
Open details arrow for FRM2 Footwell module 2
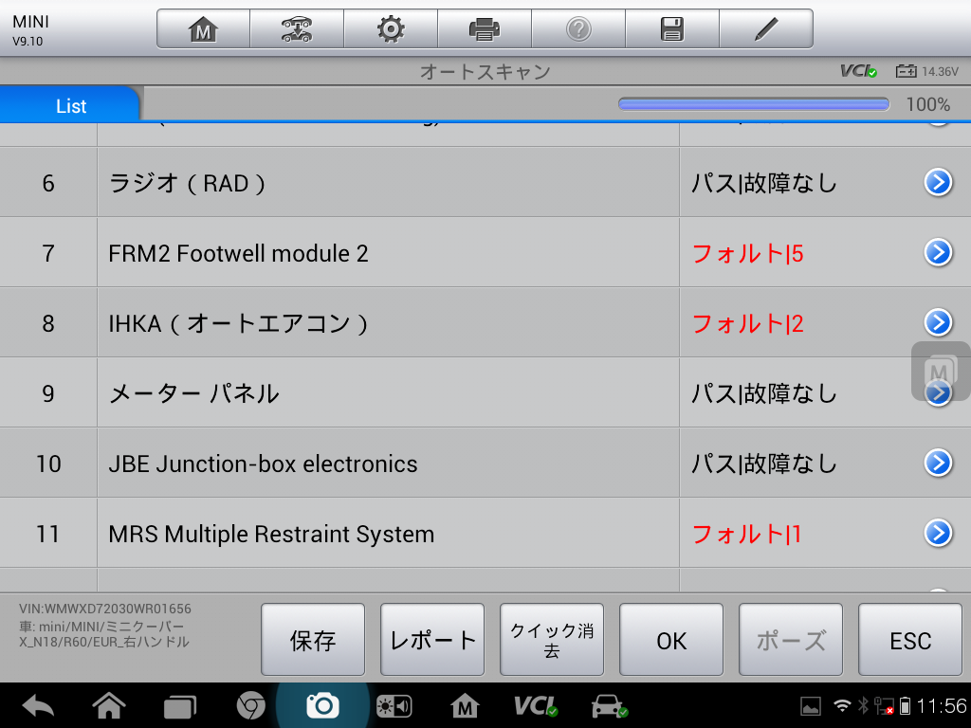(938, 252)
